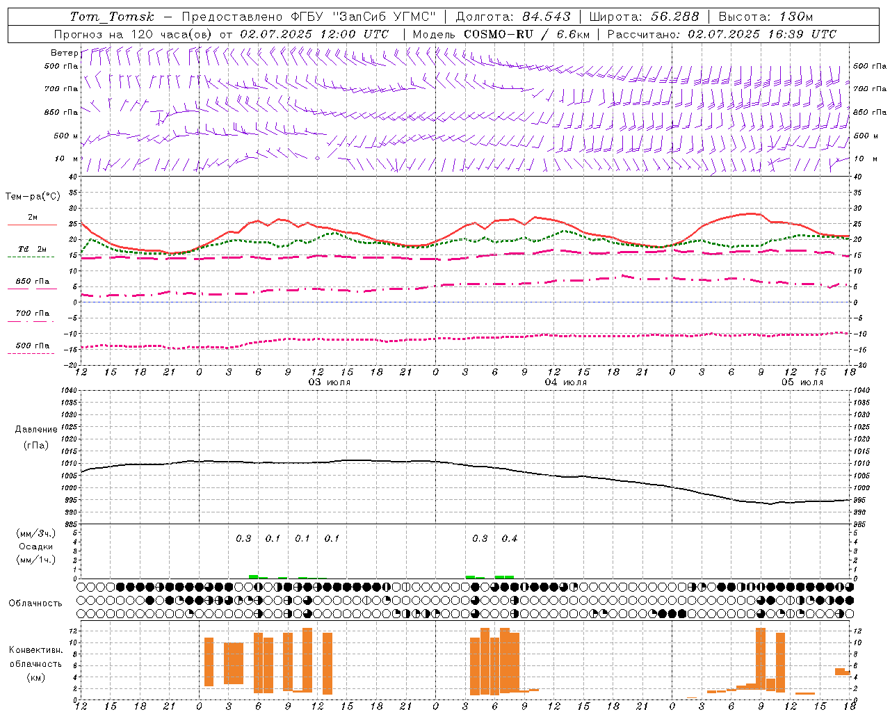Screen dimensions: 890x712
Task: Click the 'Давление' pressure panel label
Action: coord(36,429)
